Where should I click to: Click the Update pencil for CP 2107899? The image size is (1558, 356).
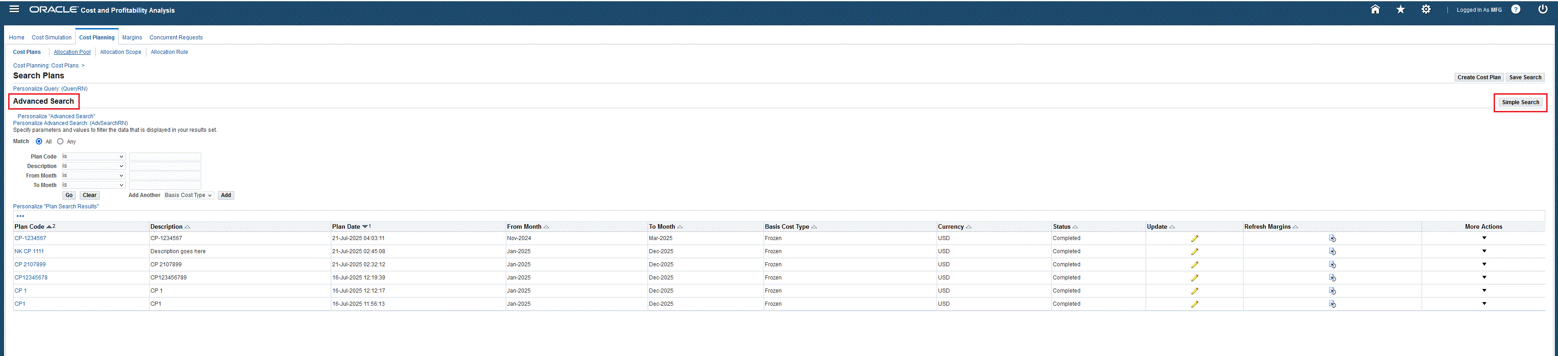[x=1195, y=265]
